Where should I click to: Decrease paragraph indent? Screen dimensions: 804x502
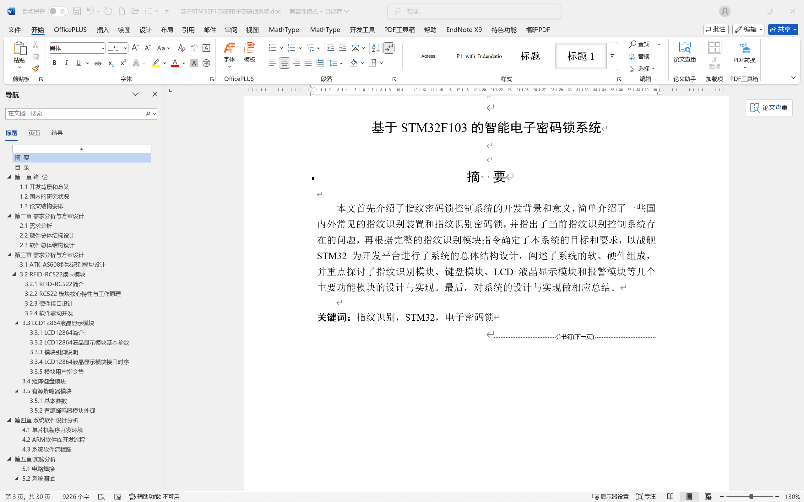pyautogui.click(x=331, y=48)
